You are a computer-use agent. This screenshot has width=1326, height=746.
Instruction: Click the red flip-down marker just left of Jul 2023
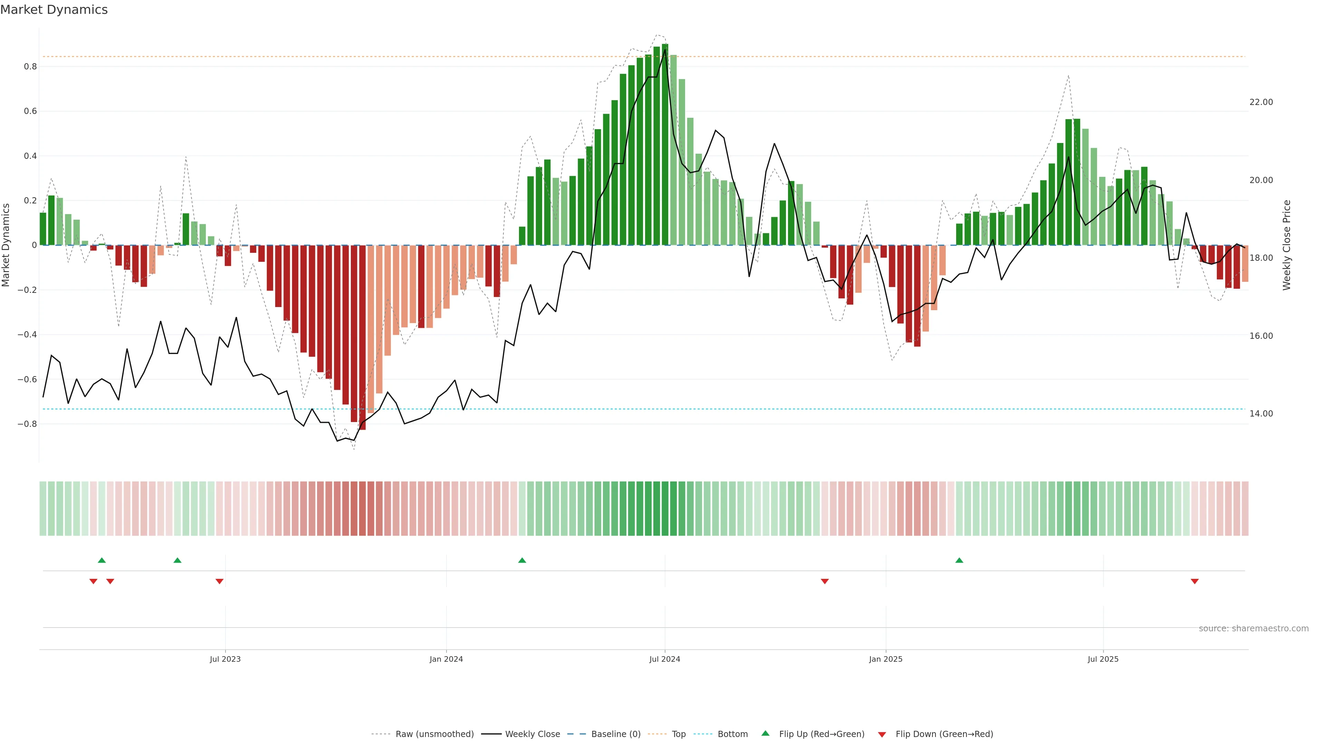(219, 581)
